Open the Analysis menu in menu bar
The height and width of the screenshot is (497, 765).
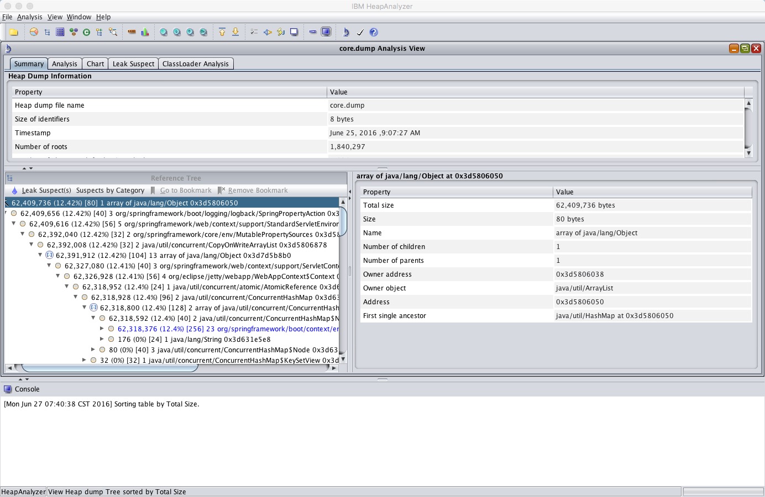point(30,17)
